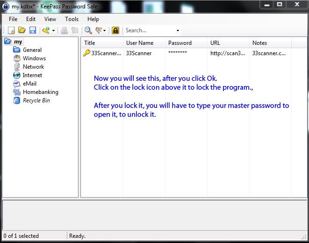Select the Homebanking group
The image size is (309, 243).
pos(41,92)
